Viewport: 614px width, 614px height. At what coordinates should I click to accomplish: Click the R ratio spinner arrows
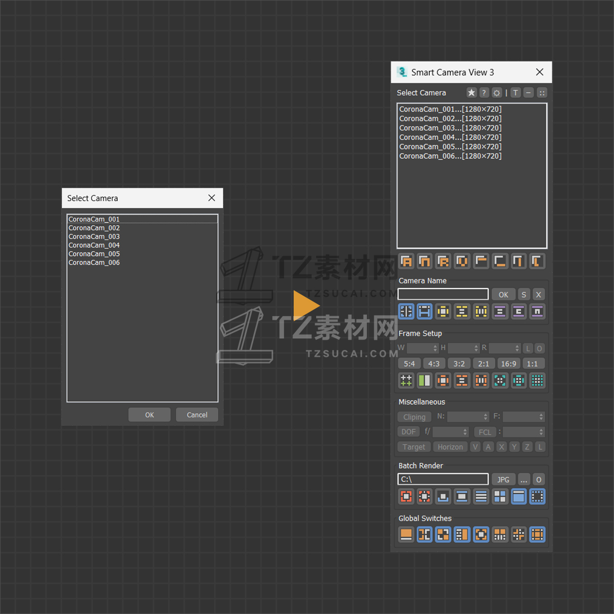[x=517, y=348]
